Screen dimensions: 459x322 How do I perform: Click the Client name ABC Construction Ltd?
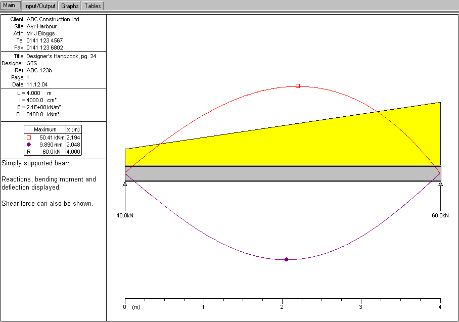53,19
